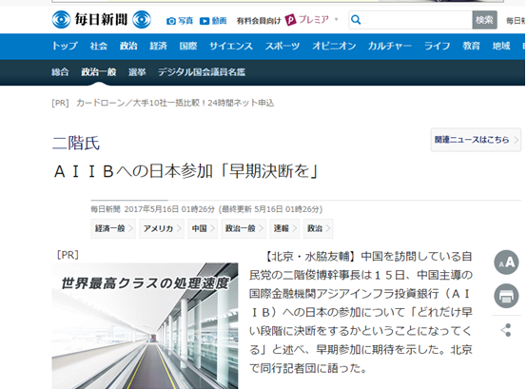Viewport: 527px width, 389px height.
Task: Go to the トップ menu
Action: [65, 46]
